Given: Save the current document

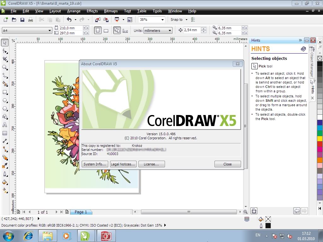Looking at the screenshot, I should click(x=22, y=20).
